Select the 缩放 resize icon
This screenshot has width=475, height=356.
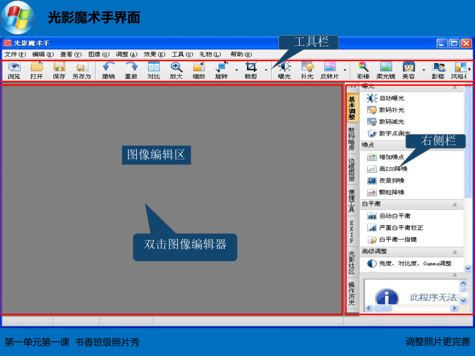199,70
